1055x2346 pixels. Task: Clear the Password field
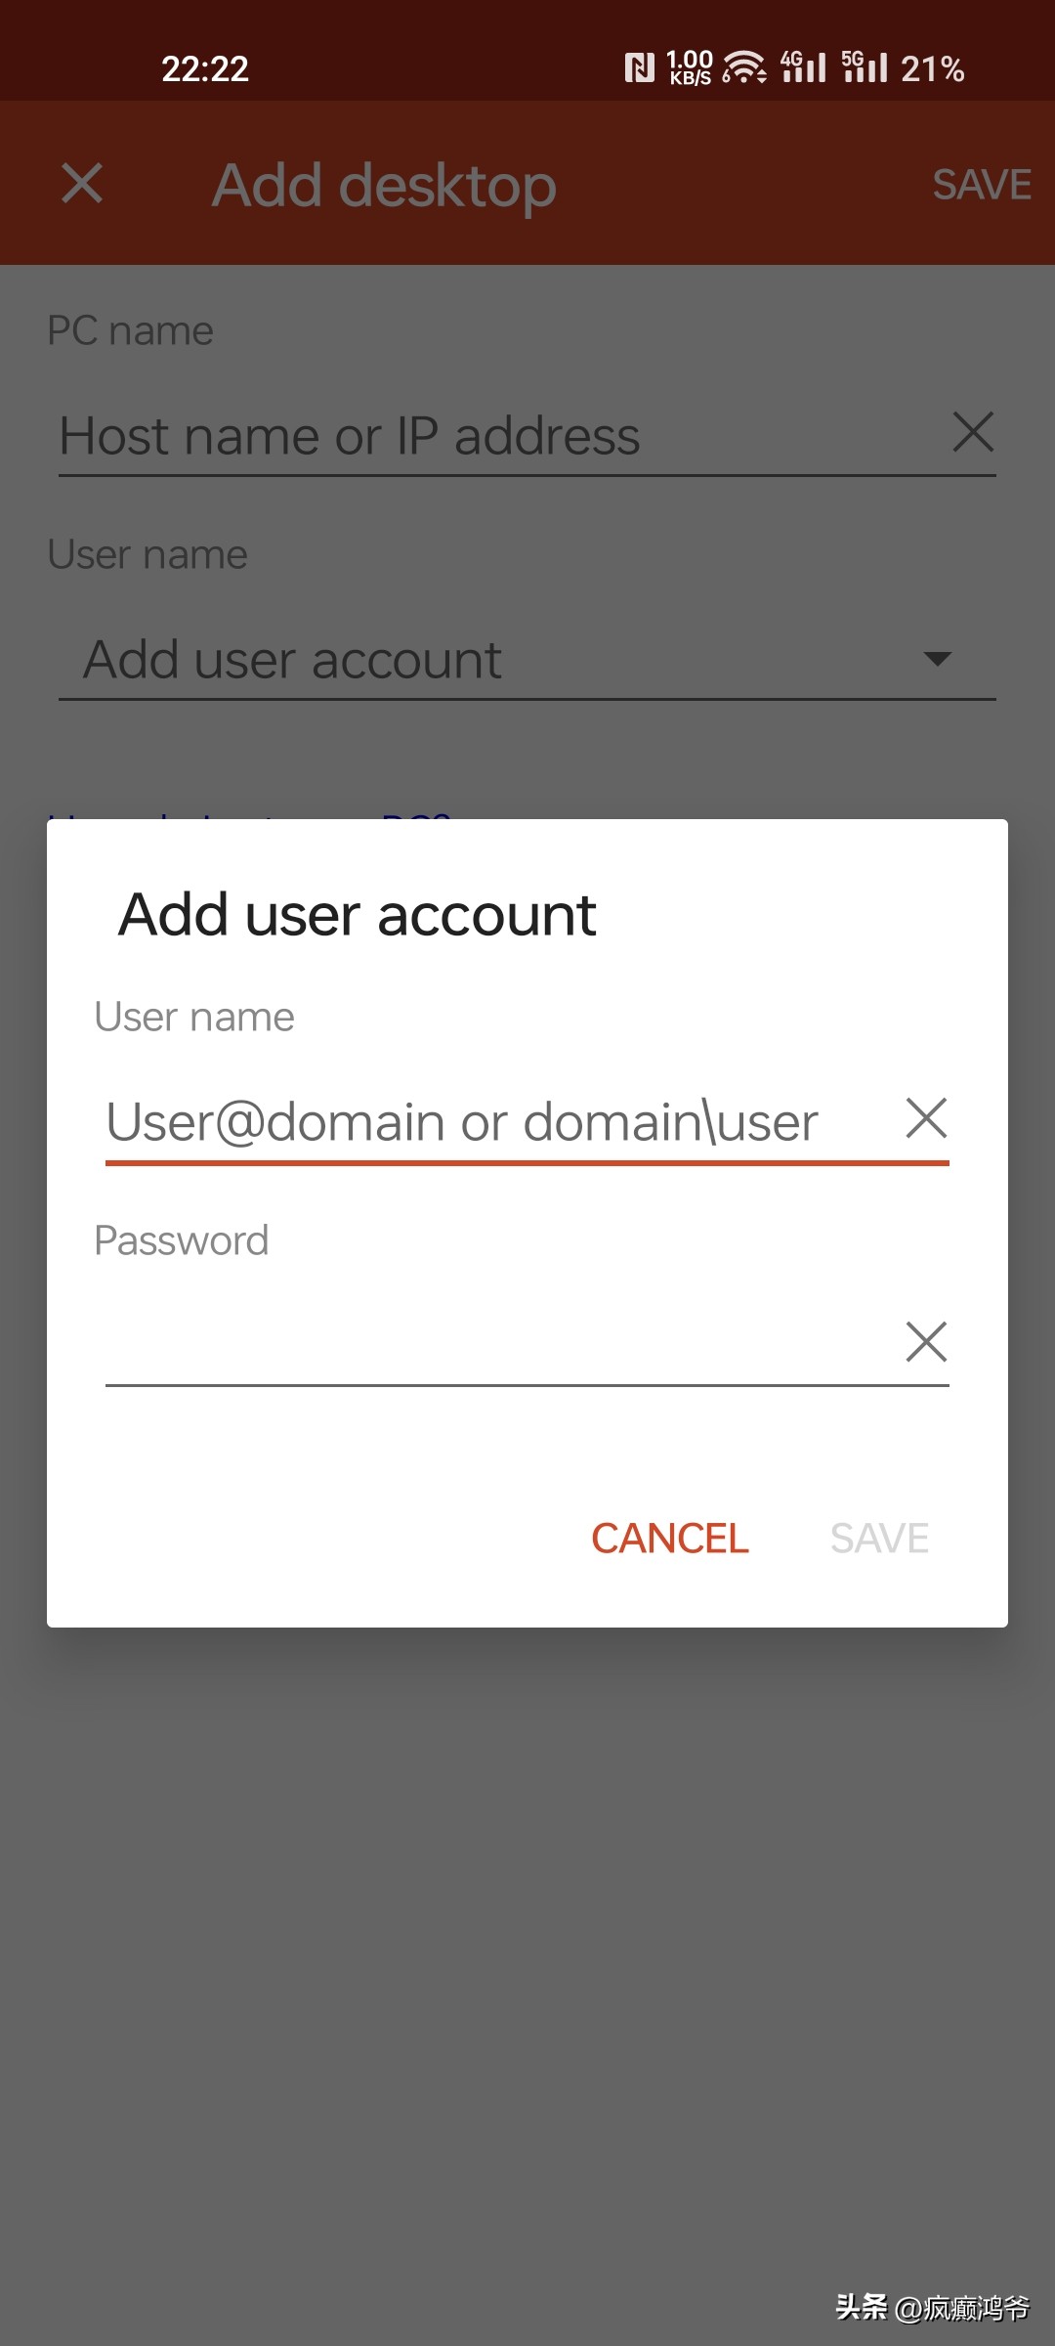(x=926, y=1341)
